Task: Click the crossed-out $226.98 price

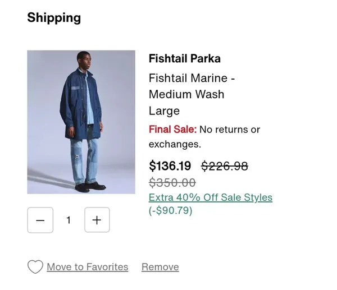Action: [225, 166]
